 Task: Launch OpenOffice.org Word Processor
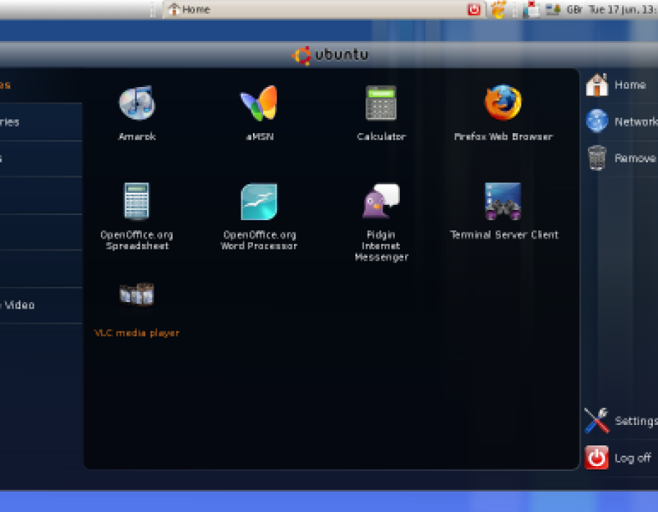(259, 217)
